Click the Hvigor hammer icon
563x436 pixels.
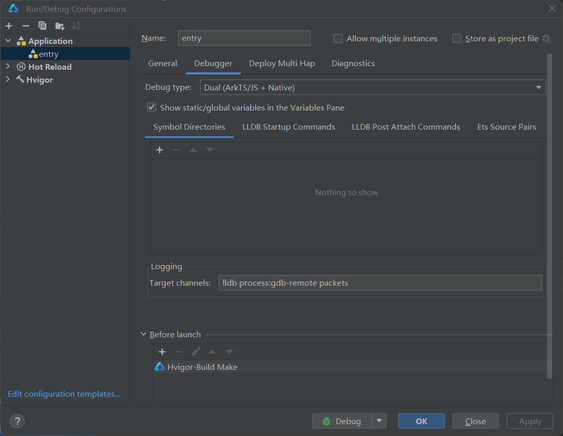point(20,79)
